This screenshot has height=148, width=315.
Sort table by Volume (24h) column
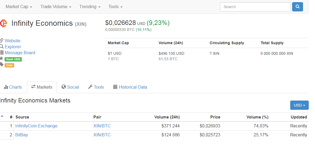point(167,117)
